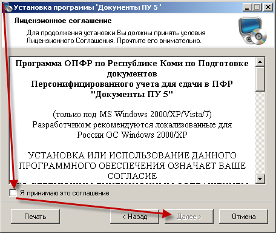Click the monitor and CD installer image
The width and height of the screenshot is (276, 233).
click(x=252, y=31)
